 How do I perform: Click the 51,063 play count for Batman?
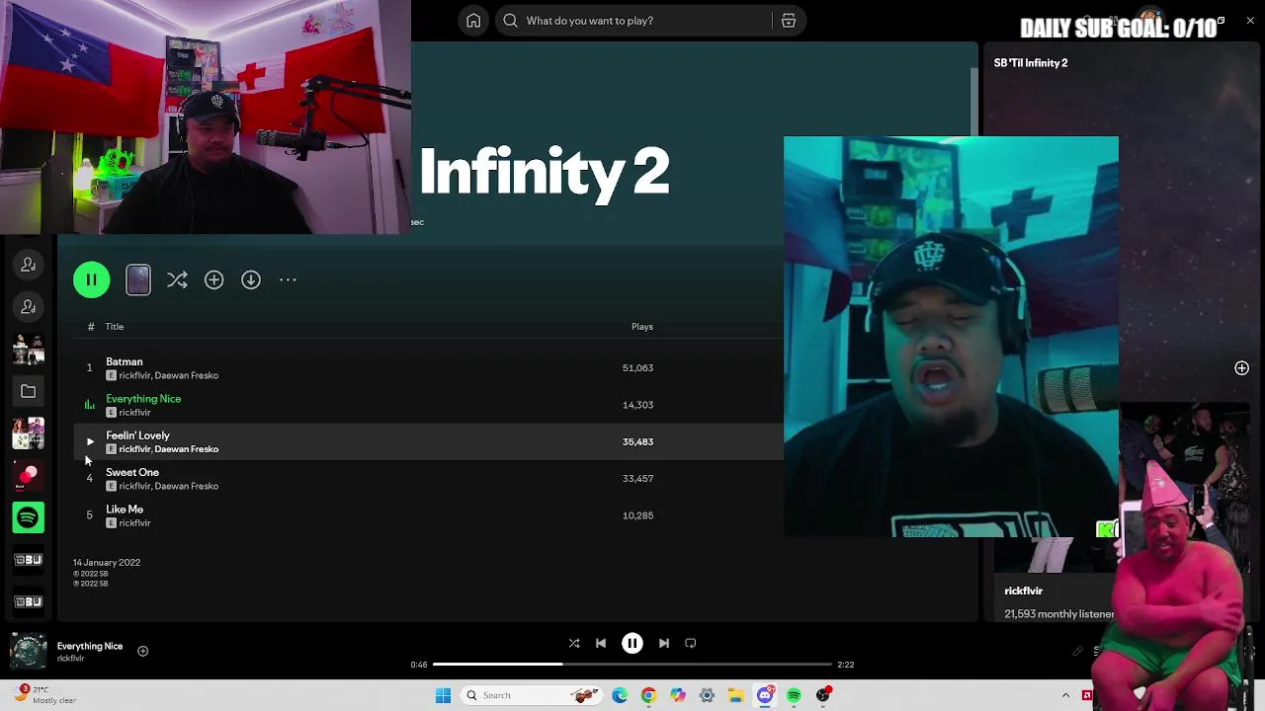tap(637, 368)
